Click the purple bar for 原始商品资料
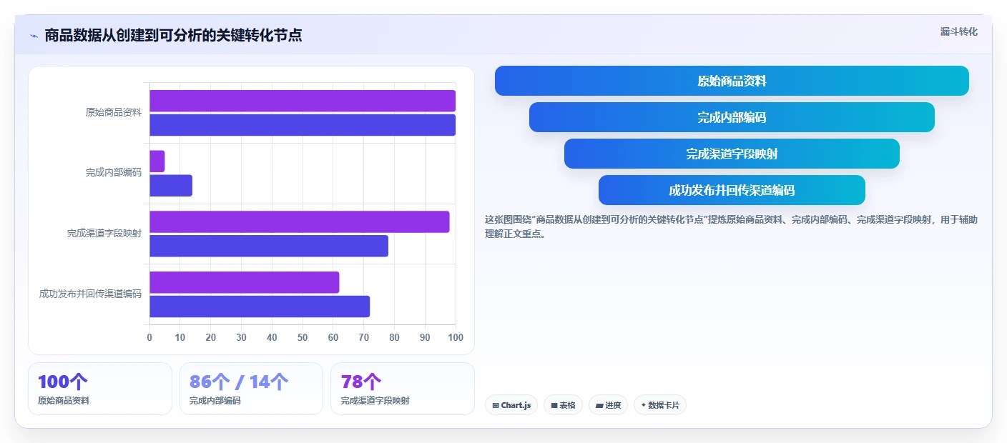The image size is (1007, 443). (x=303, y=101)
